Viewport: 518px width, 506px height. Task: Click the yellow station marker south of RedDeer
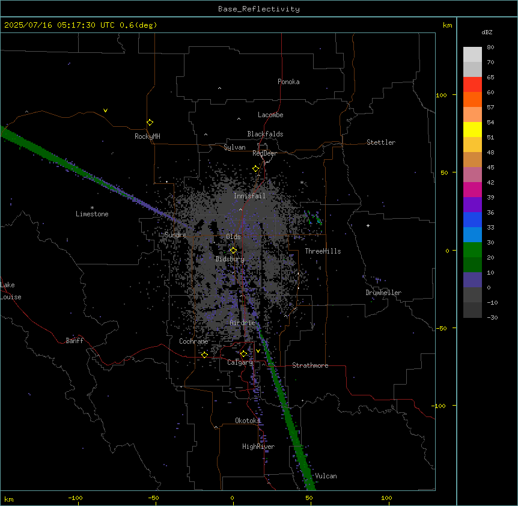255,169
